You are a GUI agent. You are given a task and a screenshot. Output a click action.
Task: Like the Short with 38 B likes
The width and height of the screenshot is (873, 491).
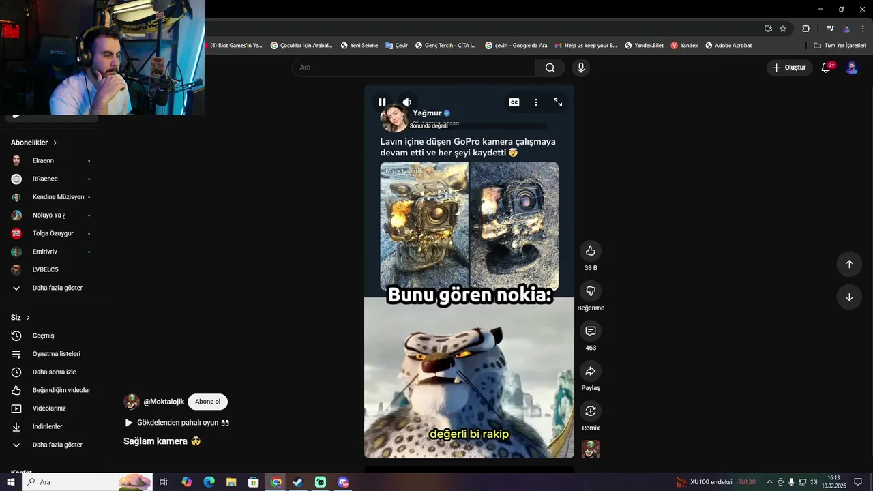pos(591,251)
